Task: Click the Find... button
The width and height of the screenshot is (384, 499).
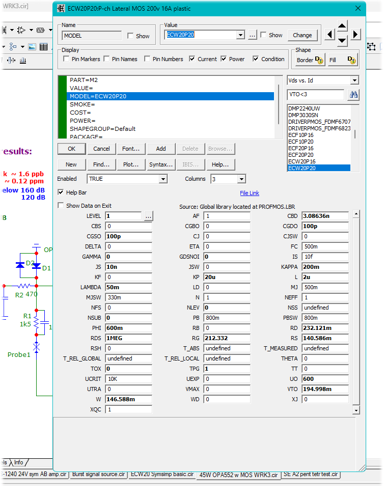Action: [x=101, y=164]
